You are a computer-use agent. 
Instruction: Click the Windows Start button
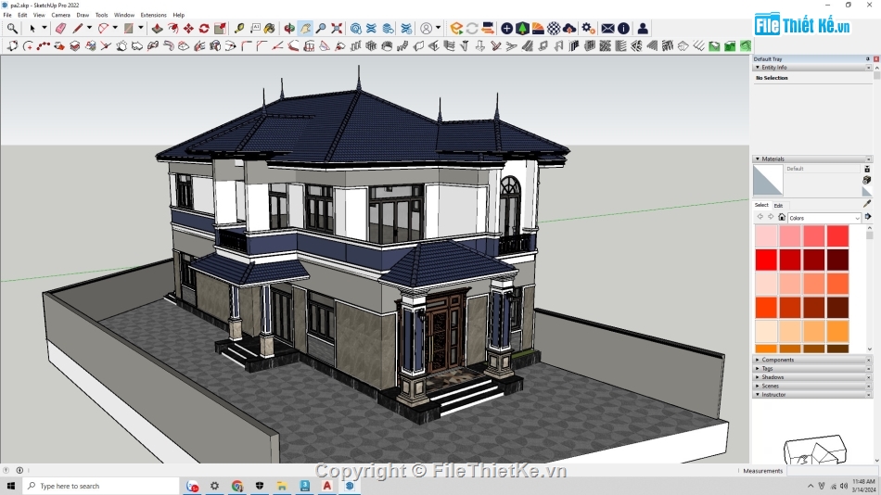click(11, 486)
